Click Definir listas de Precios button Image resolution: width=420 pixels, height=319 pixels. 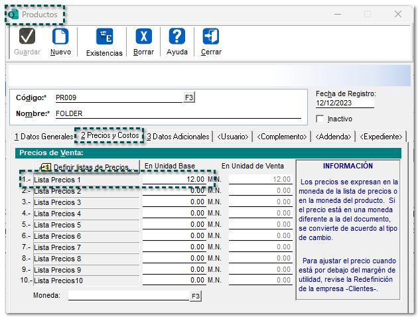86,166
